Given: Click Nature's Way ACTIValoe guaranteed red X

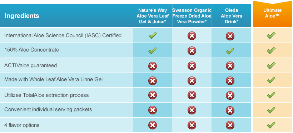Looking at the screenshot, I should [153, 66].
